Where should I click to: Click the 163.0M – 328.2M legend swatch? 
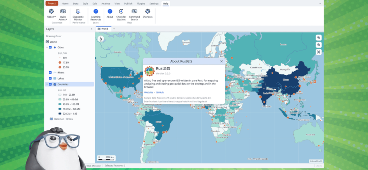coord(60,109)
